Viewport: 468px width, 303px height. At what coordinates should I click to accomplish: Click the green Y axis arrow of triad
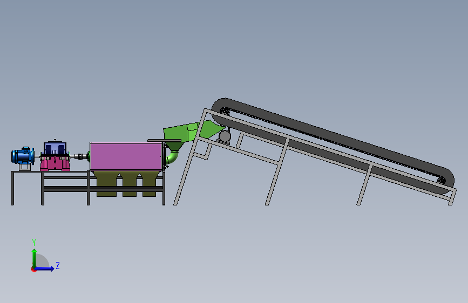click(35, 258)
